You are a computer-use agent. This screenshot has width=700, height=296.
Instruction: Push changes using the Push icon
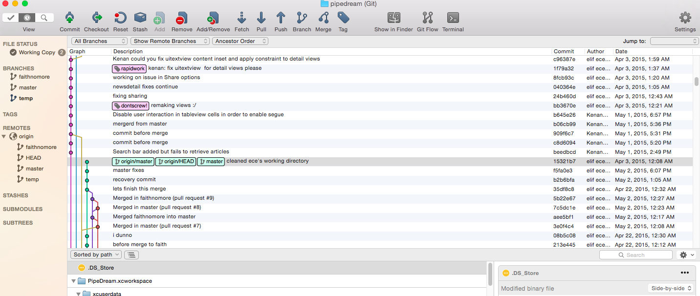[x=281, y=19]
